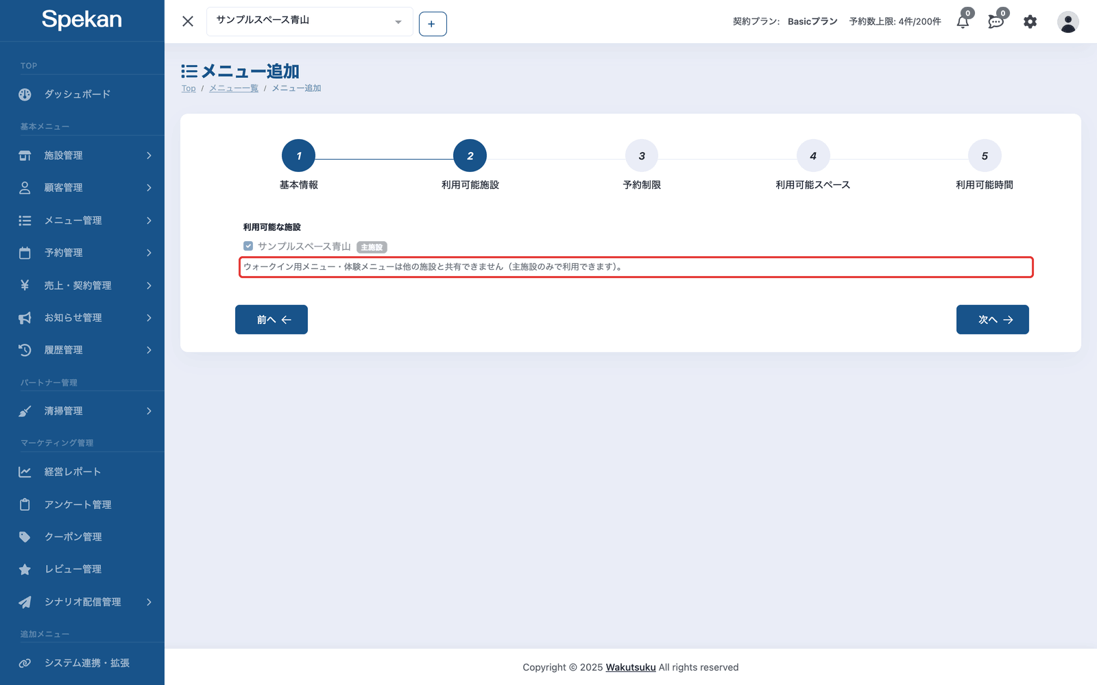
Task: Click the 施設管理 storefront icon
Action: [x=25, y=155]
